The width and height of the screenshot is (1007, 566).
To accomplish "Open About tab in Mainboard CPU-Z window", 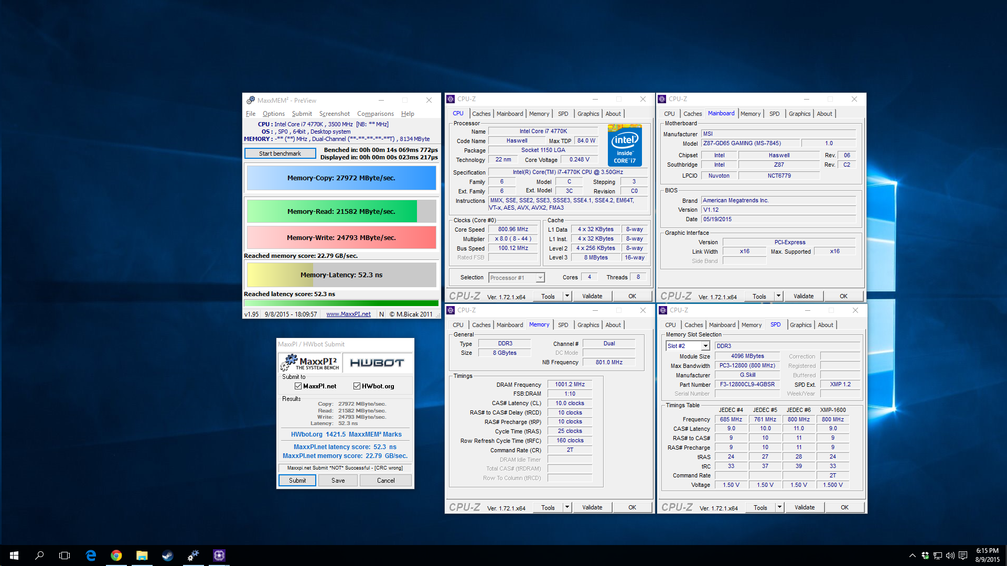I will 824,114.
